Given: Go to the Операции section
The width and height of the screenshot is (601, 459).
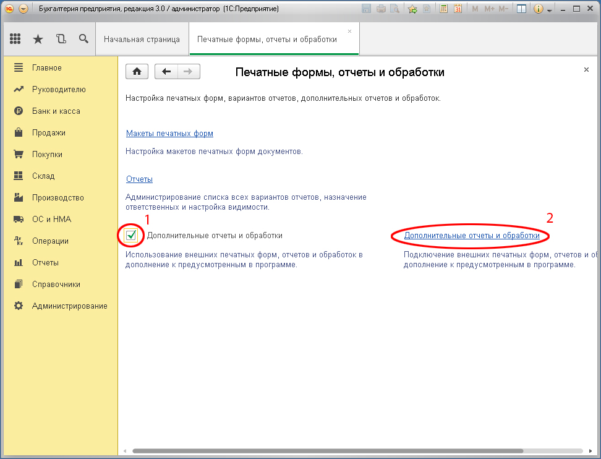Looking at the screenshot, I should 59,241.
